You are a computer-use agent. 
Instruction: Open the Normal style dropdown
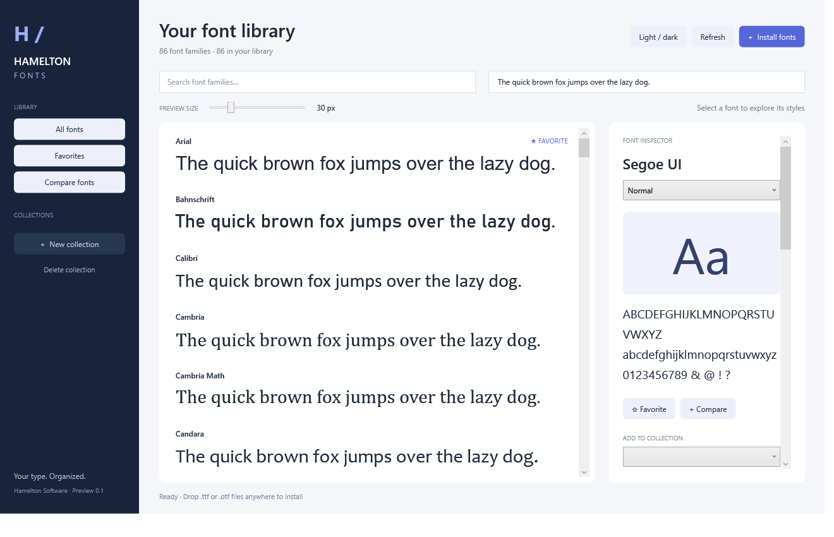pyautogui.click(x=701, y=190)
